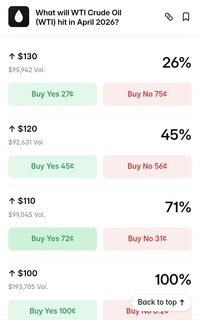Viewport: 200px width, 320px height.
Task: Tap Back to top button
Action: 161,302
